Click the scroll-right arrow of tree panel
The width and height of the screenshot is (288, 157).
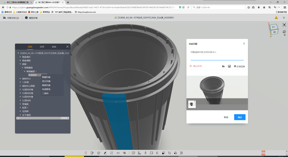point(68,118)
